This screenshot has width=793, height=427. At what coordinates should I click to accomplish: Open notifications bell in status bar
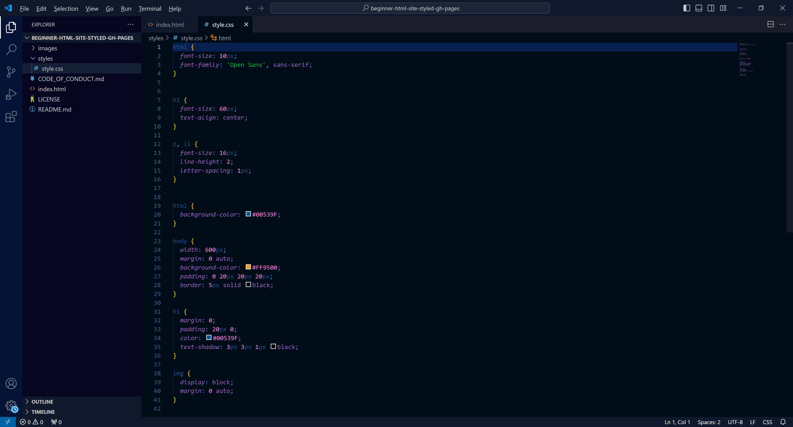(x=783, y=422)
